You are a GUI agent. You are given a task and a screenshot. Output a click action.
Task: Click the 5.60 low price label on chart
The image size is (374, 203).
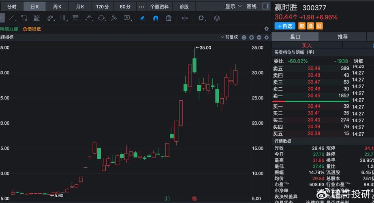coord(57,196)
